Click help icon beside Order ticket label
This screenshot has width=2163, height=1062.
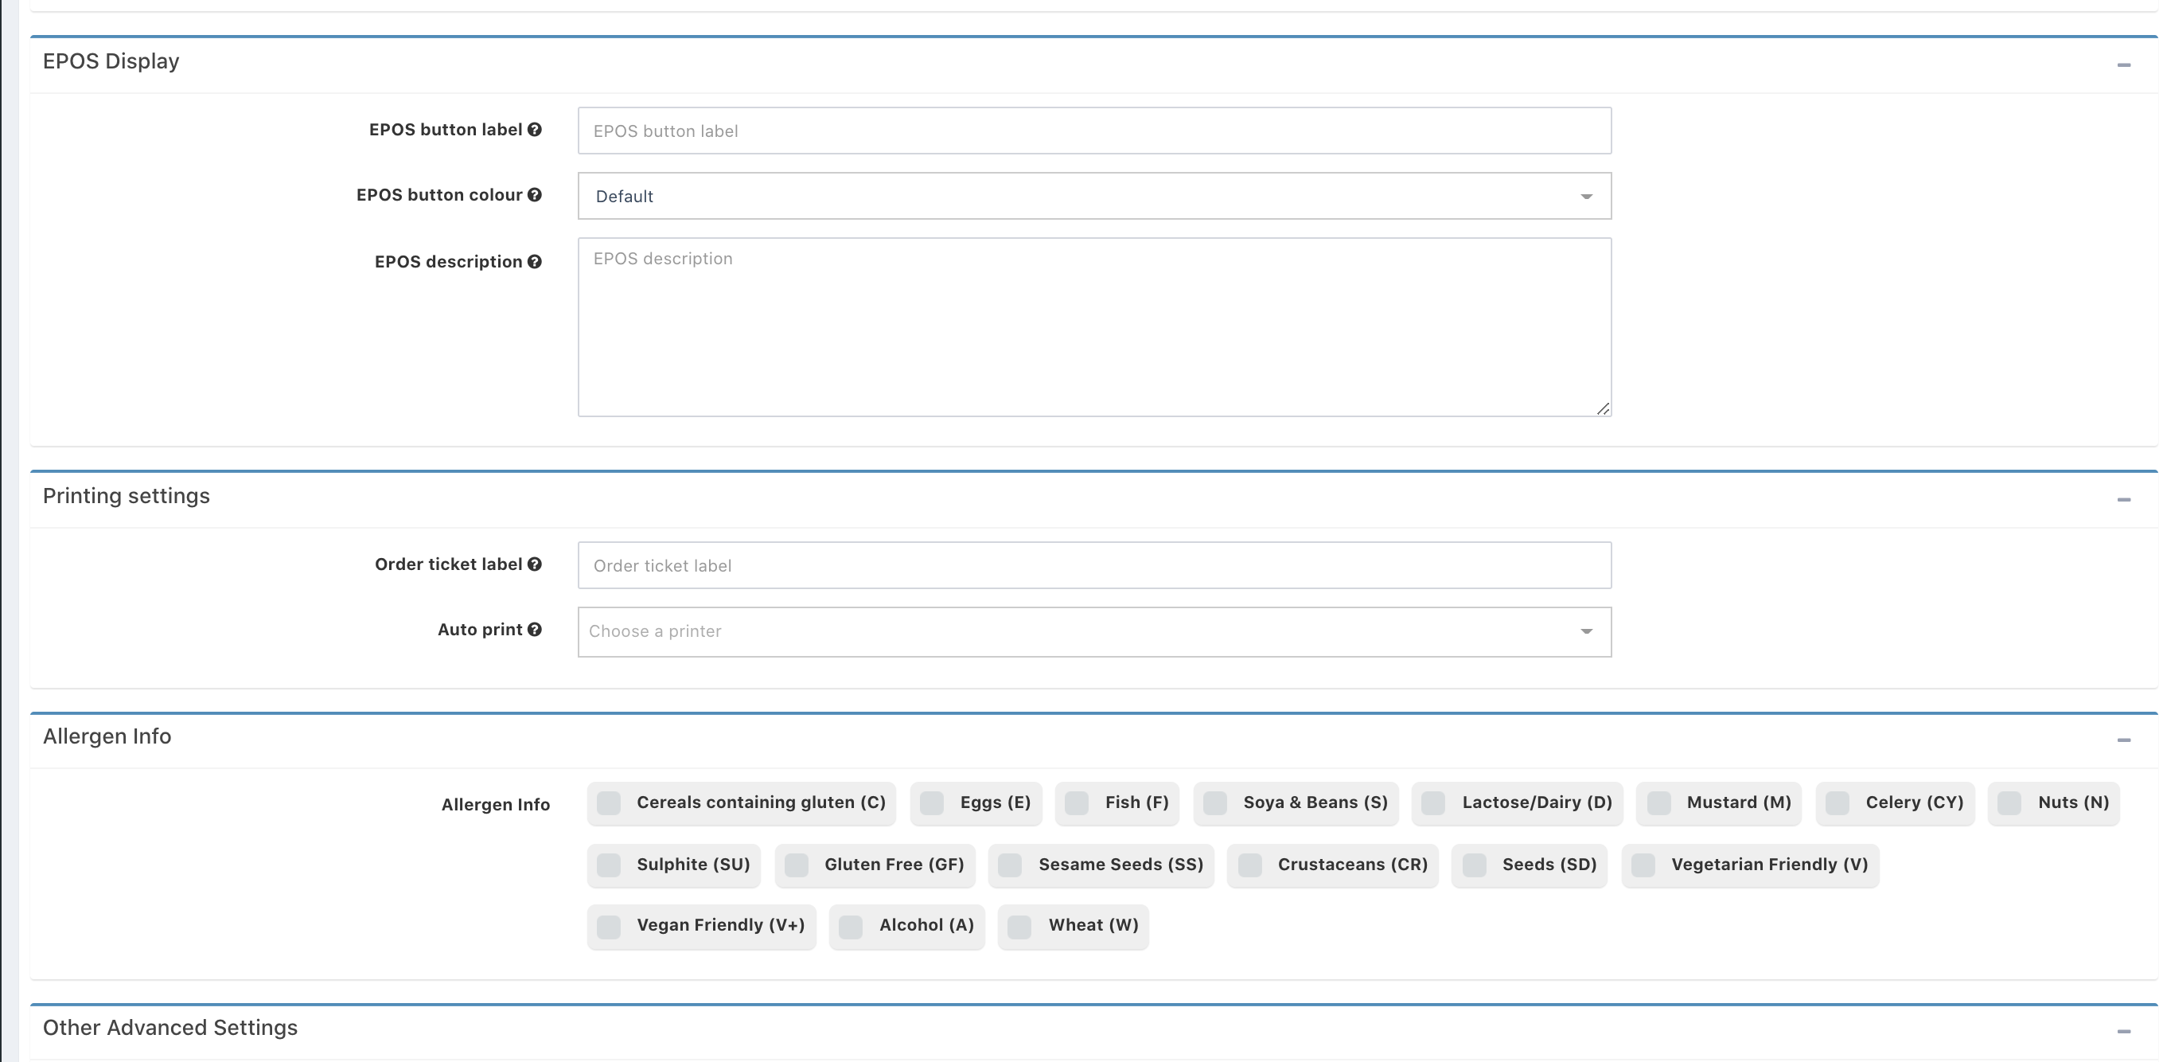click(534, 564)
